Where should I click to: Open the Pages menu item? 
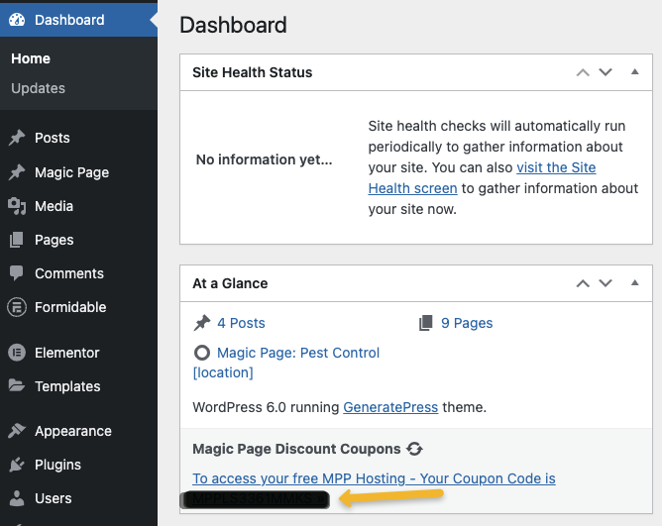pos(55,240)
